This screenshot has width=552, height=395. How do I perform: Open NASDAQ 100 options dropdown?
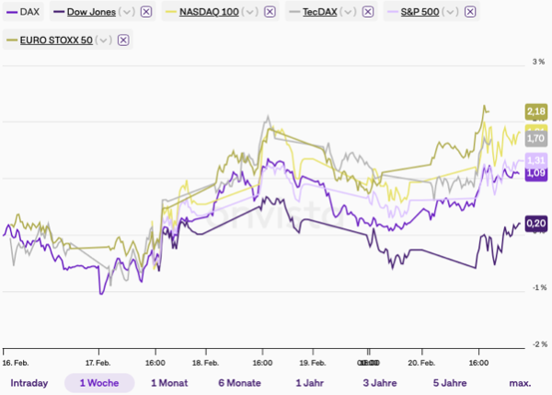click(x=247, y=12)
